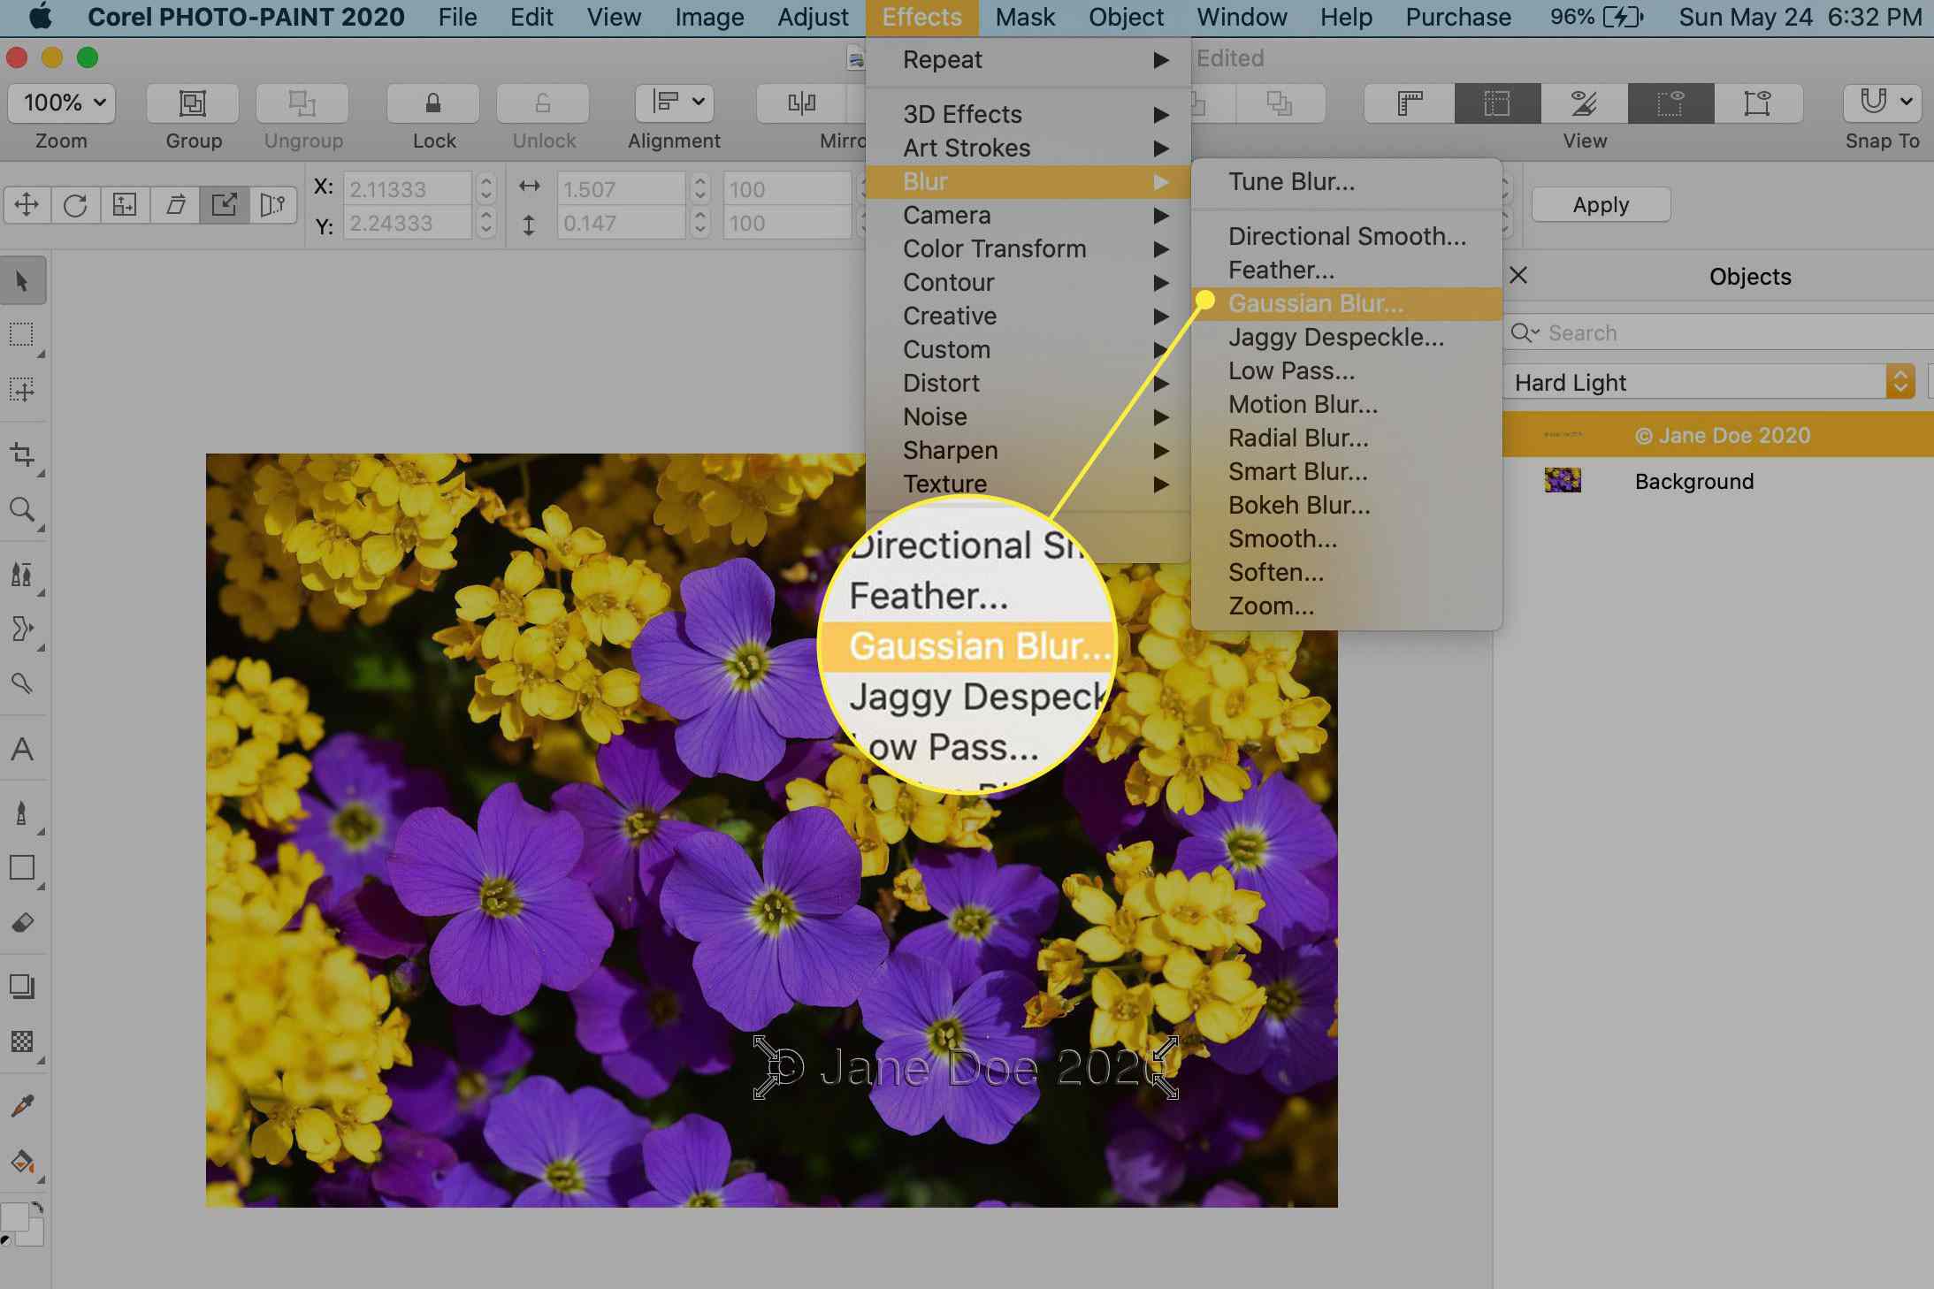Toggle the mask overlay view button
The width and height of the screenshot is (1934, 1289).
1583,103
